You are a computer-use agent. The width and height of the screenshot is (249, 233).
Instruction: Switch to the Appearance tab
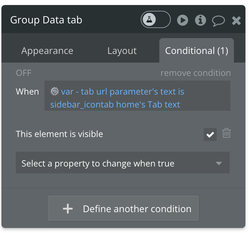[47, 51]
